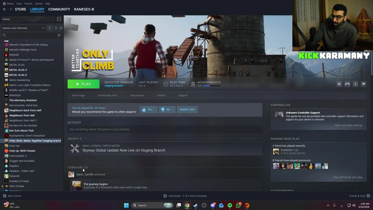Open the Games menu

38,3
